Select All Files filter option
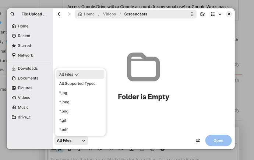Image resolution: width=254 pixels, height=160 pixels. [80, 74]
